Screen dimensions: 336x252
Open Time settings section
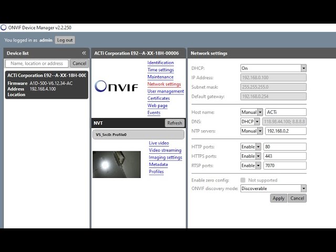coord(161,70)
